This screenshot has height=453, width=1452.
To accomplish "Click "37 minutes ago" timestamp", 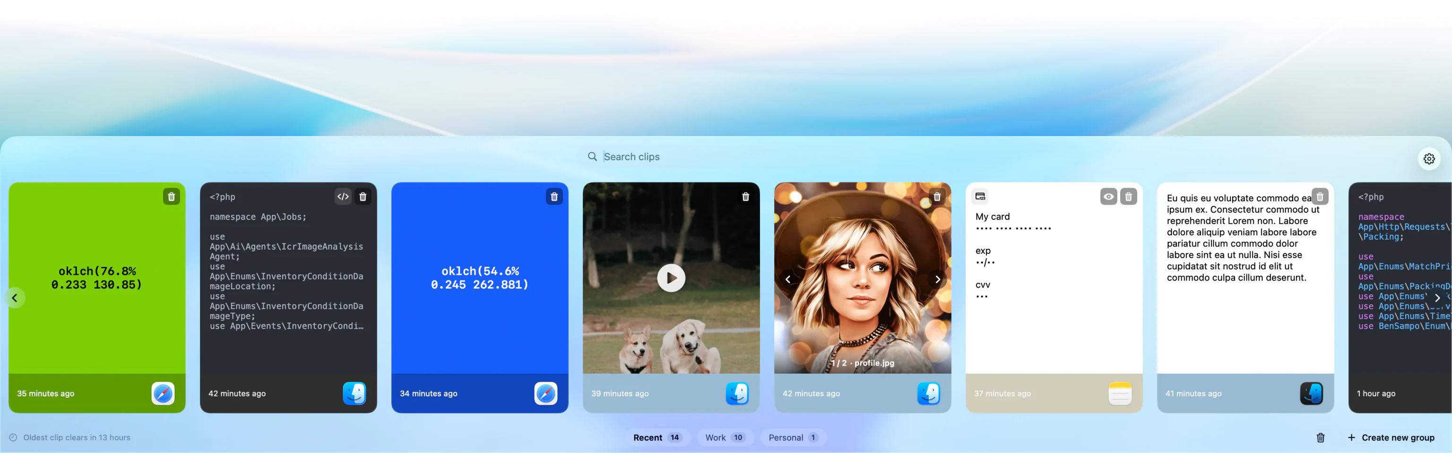I will pyautogui.click(x=1003, y=394).
